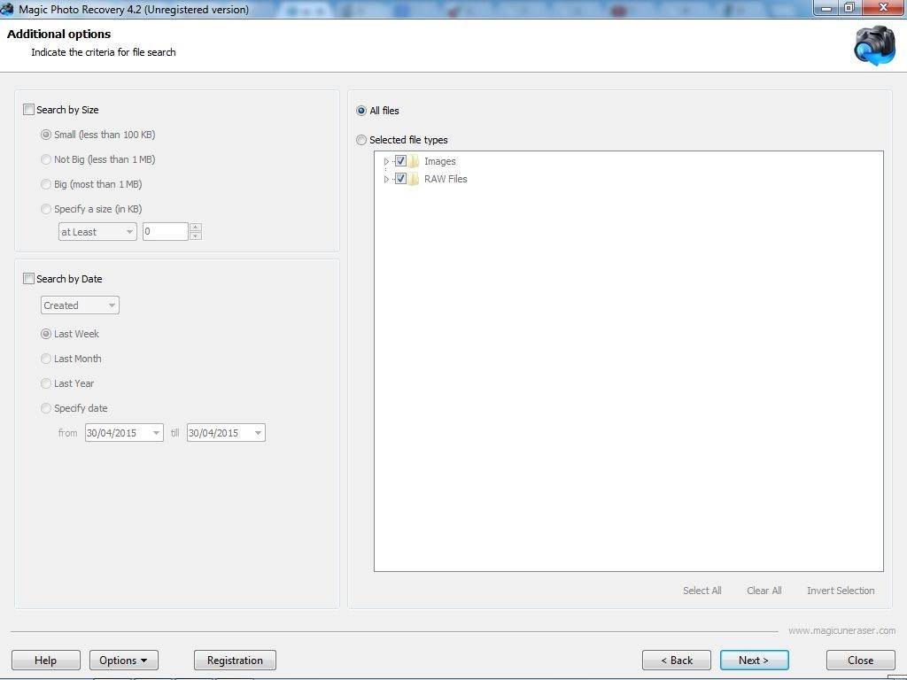Click the Invert Selection link

coord(841,591)
